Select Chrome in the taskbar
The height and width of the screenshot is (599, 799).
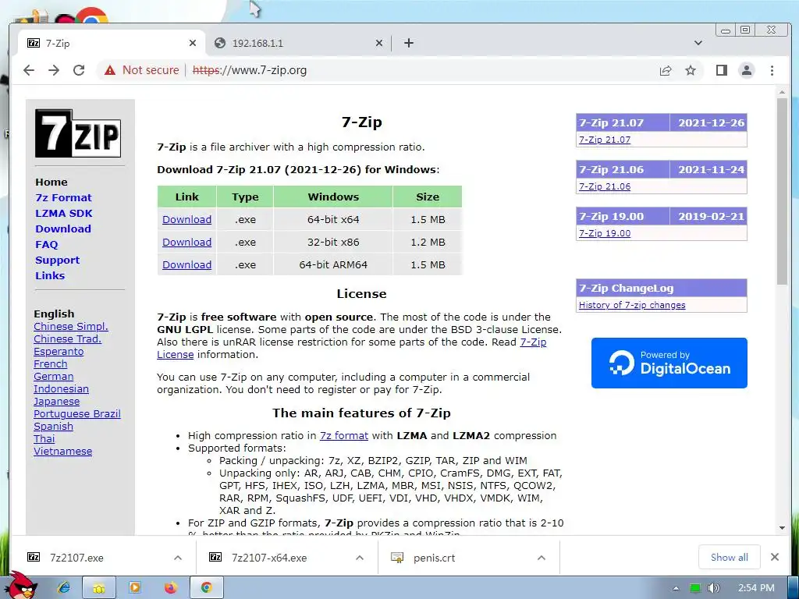pos(206,588)
